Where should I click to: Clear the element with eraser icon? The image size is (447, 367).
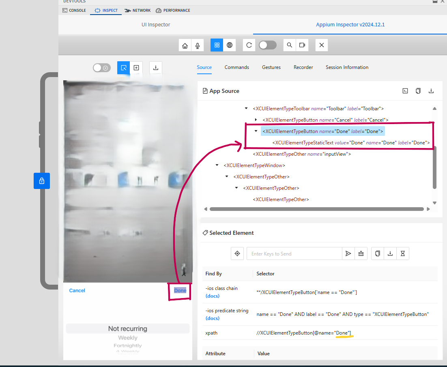(x=361, y=253)
